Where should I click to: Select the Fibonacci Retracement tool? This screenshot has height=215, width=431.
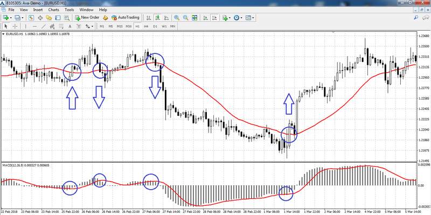click(61, 26)
